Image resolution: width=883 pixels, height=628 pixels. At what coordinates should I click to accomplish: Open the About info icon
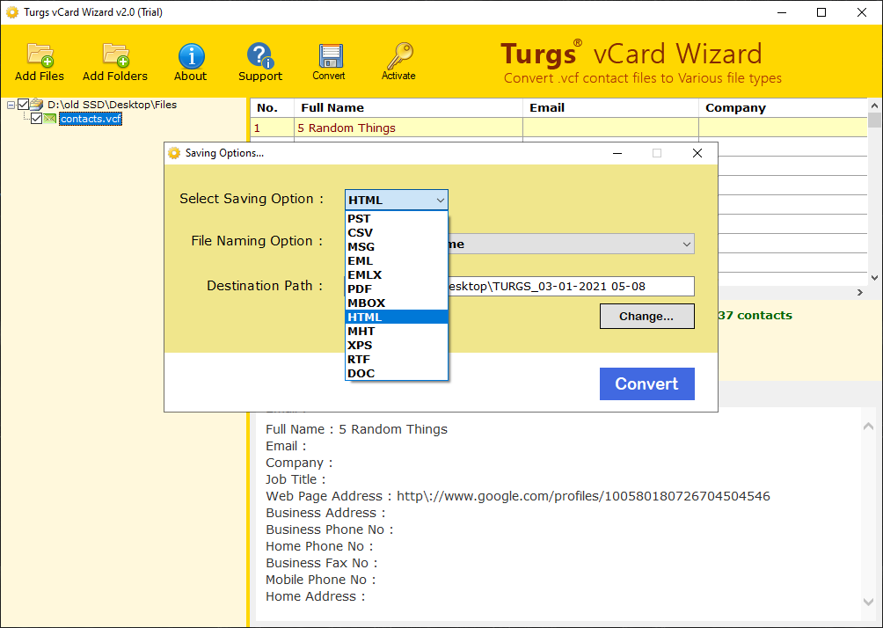point(191,55)
